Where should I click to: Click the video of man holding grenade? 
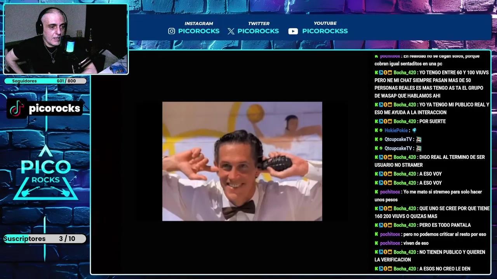click(x=242, y=161)
